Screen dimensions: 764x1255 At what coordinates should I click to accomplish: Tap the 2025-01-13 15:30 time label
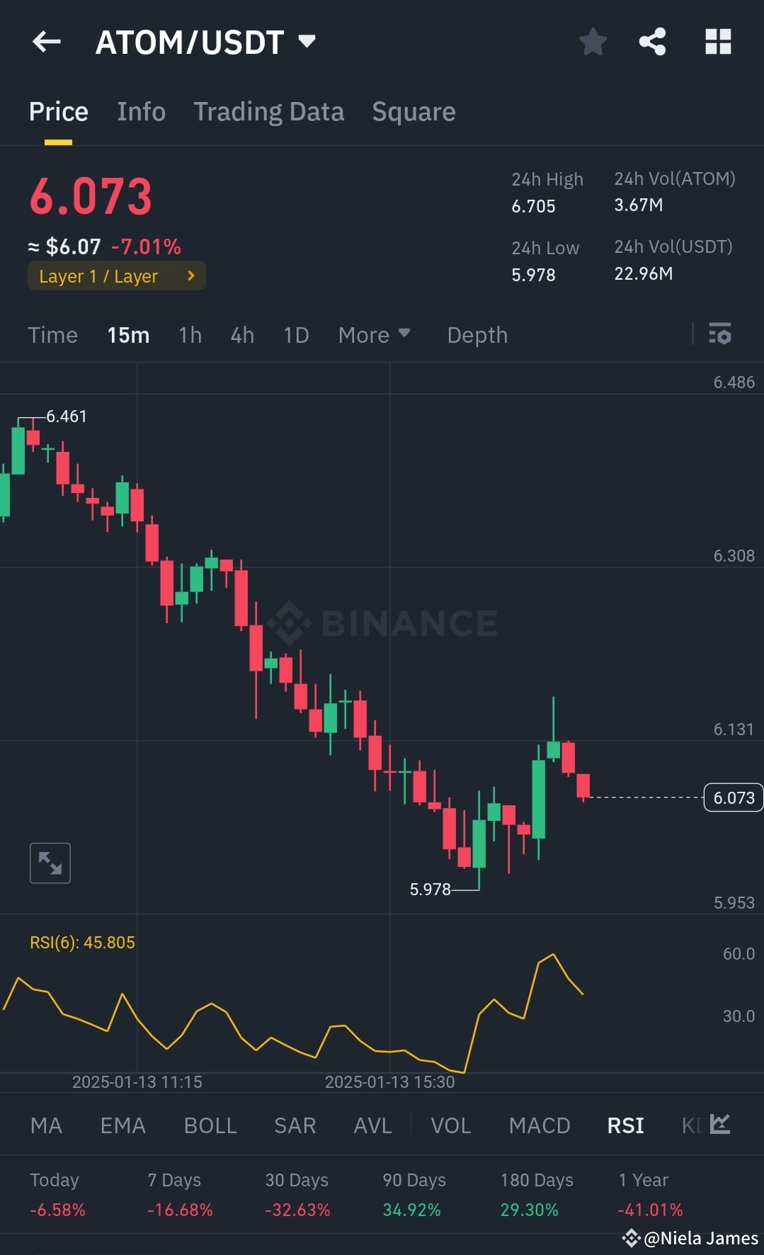(389, 1082)
